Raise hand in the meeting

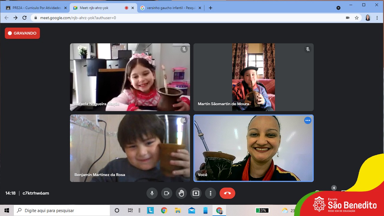[181, 193]
